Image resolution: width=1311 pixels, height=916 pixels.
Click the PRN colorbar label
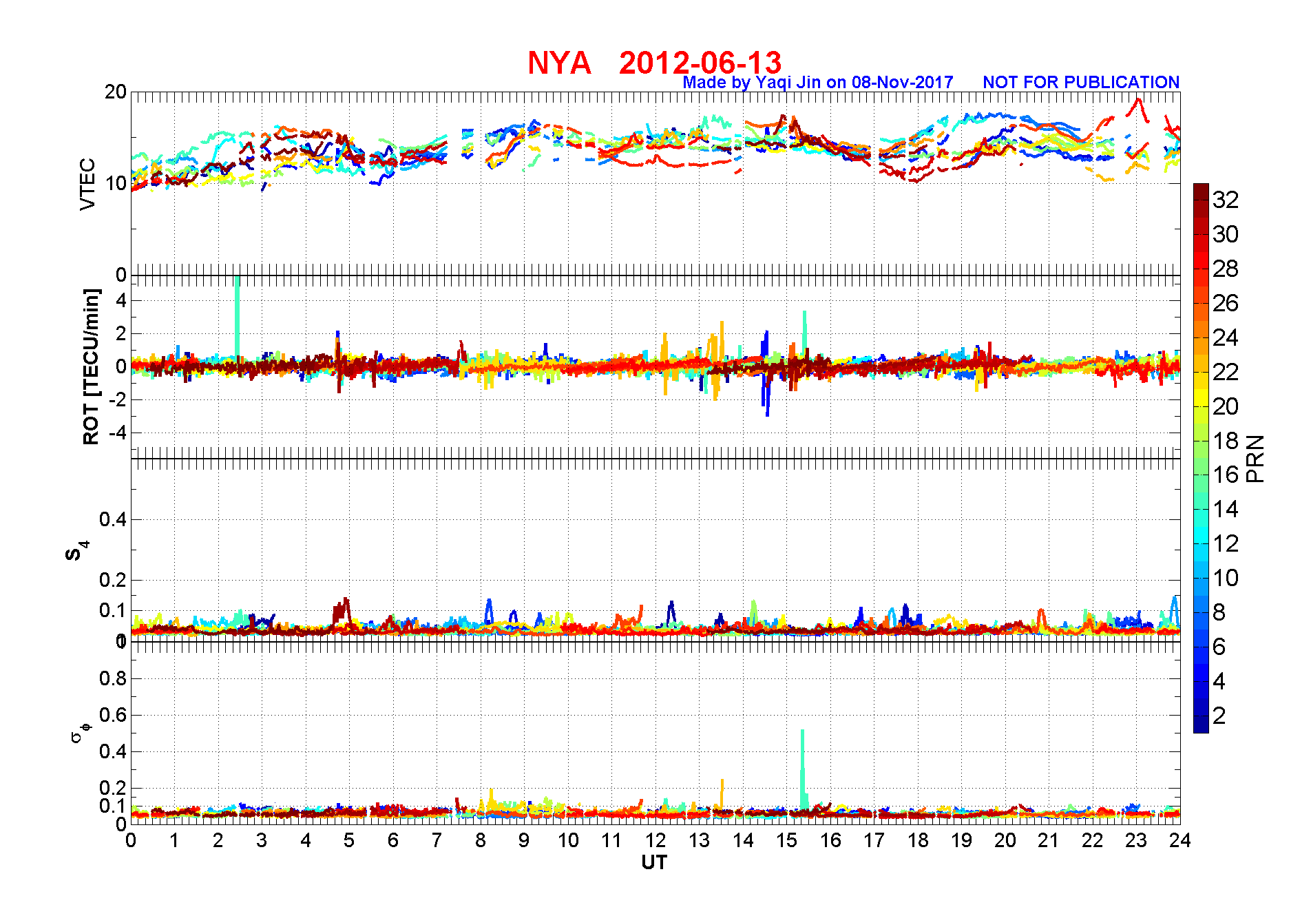(1256, 459)
